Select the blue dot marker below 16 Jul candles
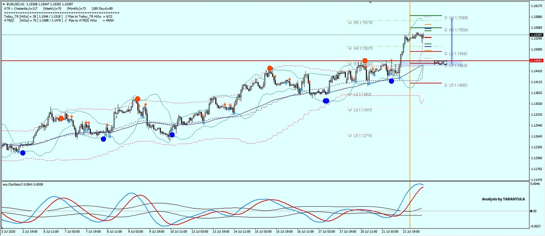This screenshot has width=545, height=236. click(326, 101)
